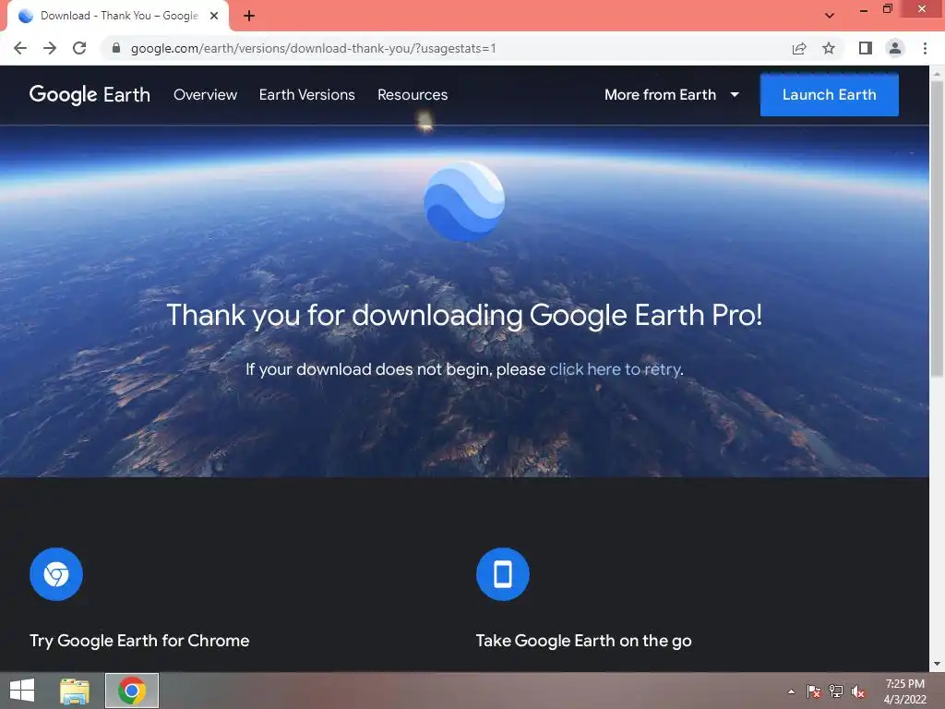945x709 pixels.
Task: Open the tab search chevron
Action: (x=830, y=16)
